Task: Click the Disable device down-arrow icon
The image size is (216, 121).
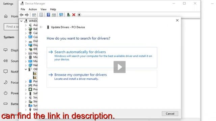Action: point(79,15)
